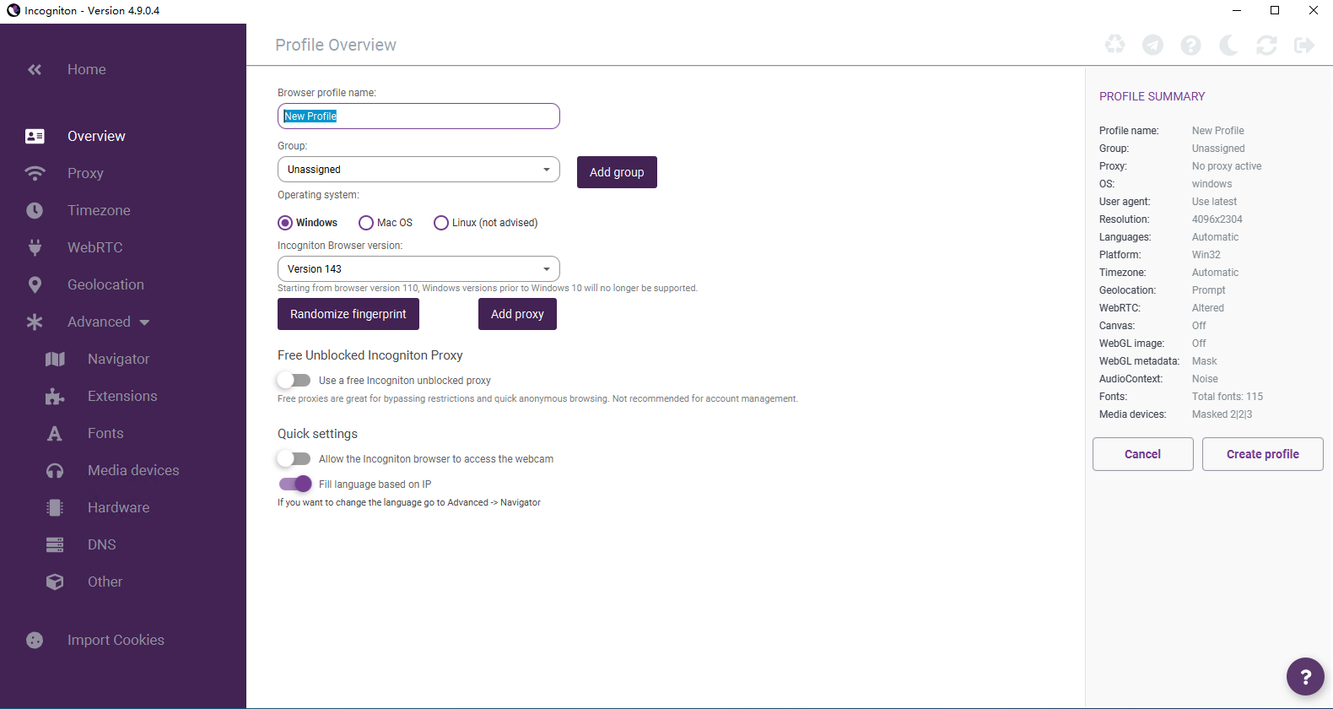
Task: Click the logout arrow icon
Action: pos(1304,45)
